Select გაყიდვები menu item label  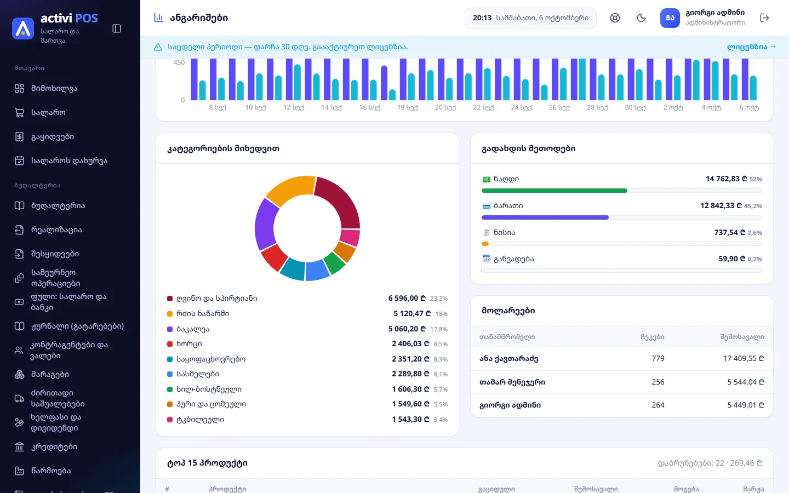53,137
